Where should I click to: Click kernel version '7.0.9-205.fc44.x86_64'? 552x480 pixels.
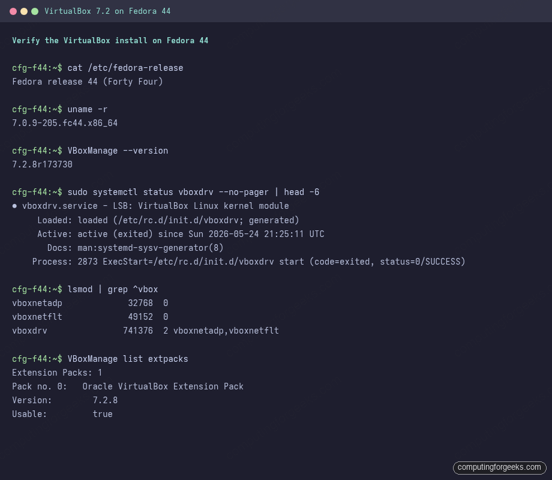click(x=65, y=123)
